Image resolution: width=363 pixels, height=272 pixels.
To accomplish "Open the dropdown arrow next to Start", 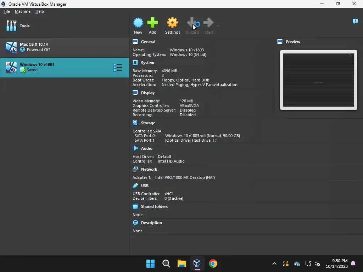I will tap(218, 25).
